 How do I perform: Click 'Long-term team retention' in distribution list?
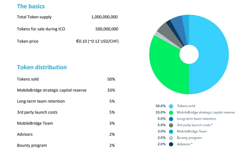point(41,101)
